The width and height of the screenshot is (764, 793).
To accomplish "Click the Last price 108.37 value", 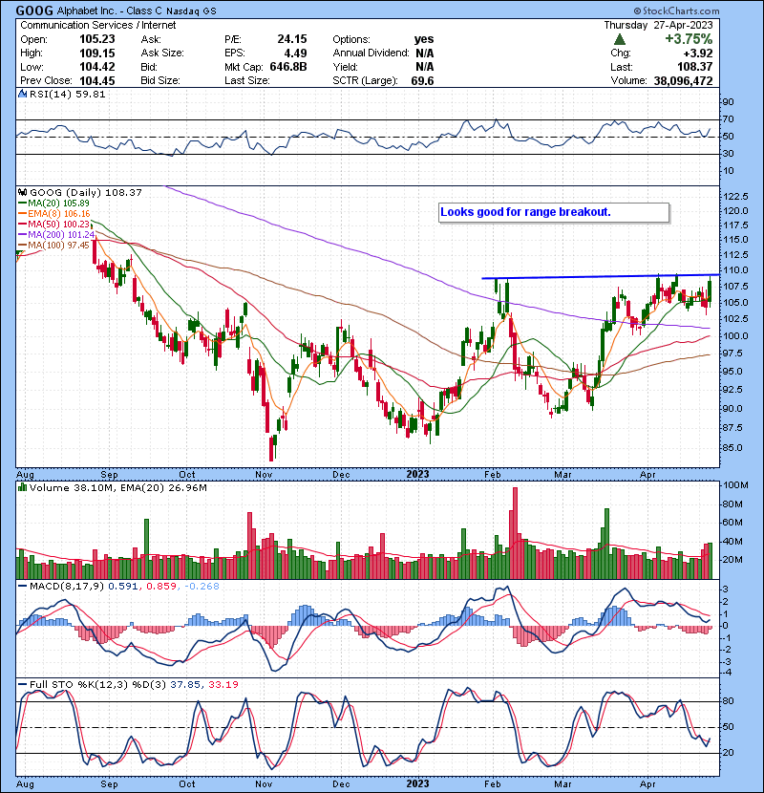I will click(694, 67).
